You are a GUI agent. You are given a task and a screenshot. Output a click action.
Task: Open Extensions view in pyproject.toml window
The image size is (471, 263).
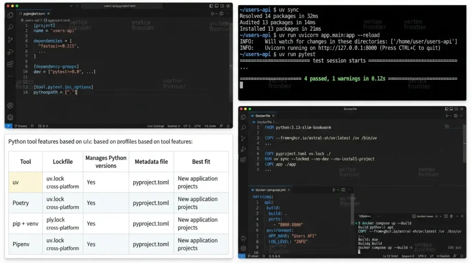pos(10,64)
